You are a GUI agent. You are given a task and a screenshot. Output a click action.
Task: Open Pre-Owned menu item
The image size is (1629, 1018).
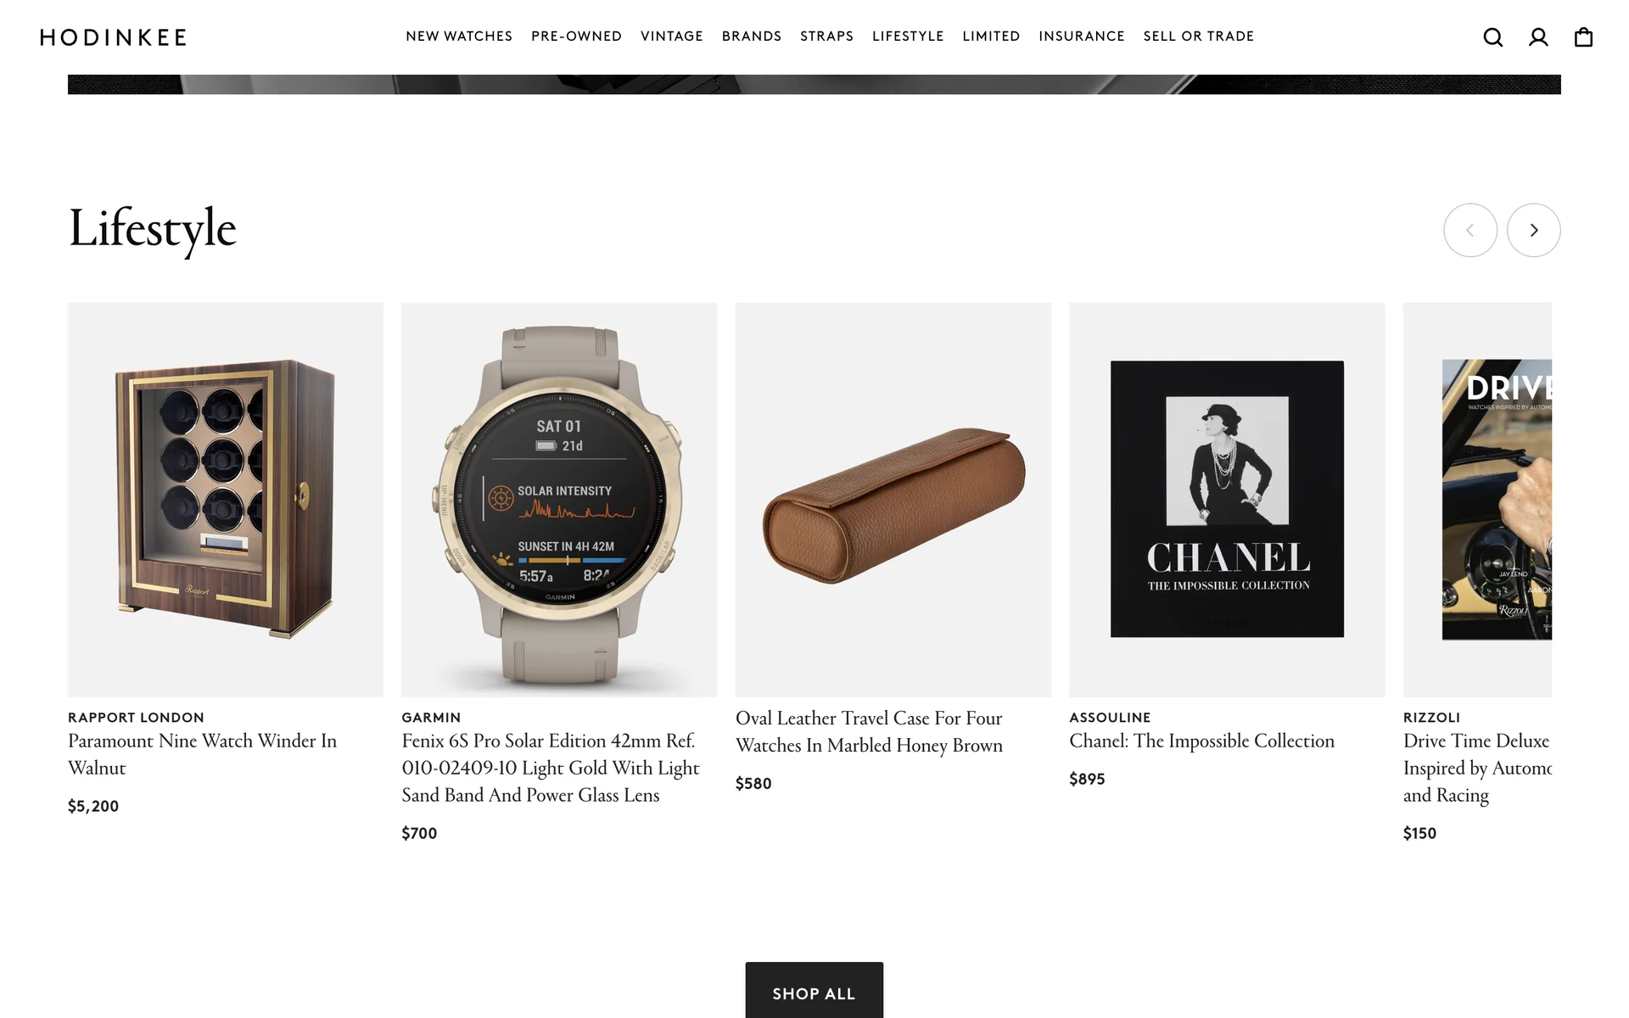[576, 36]
